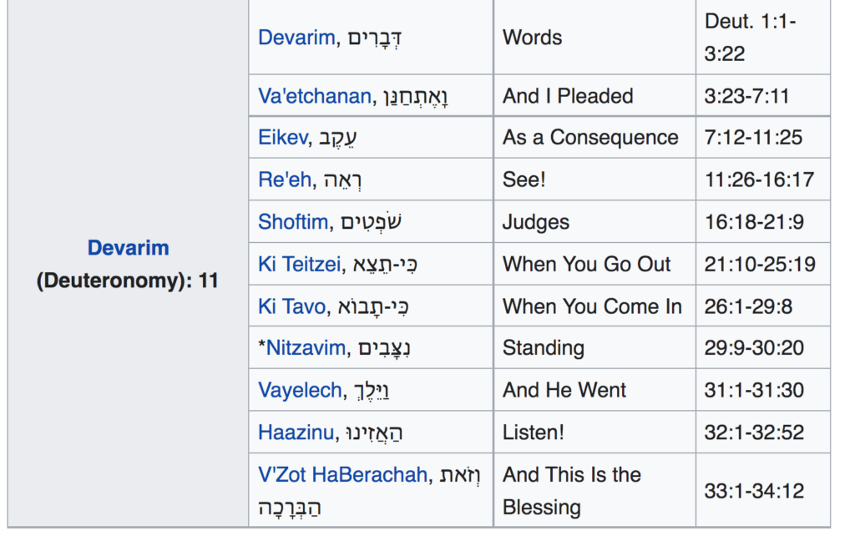Click the "Judges" translation text
855x536 pixels.
(536, 222)
